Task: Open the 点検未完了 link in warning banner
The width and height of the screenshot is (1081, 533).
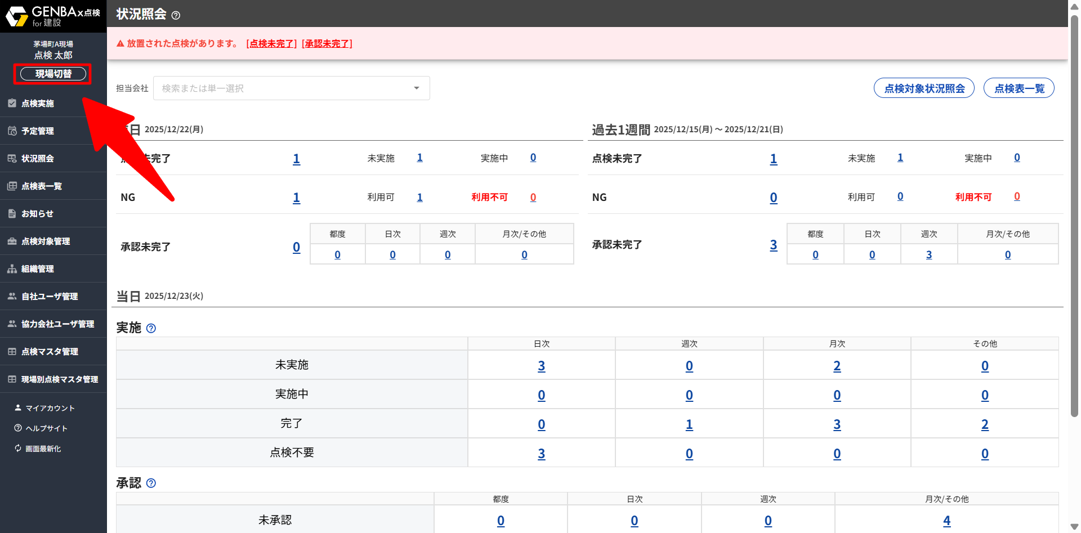Action: [272, 43]
